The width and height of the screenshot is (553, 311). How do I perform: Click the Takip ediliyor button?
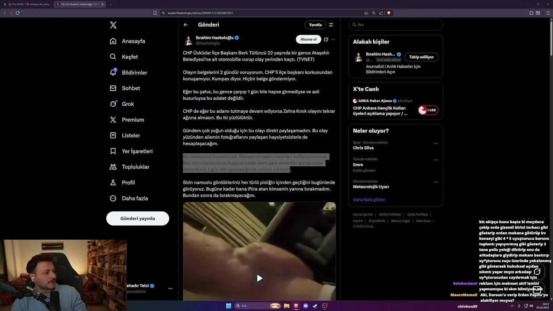(x=421, y=57)
